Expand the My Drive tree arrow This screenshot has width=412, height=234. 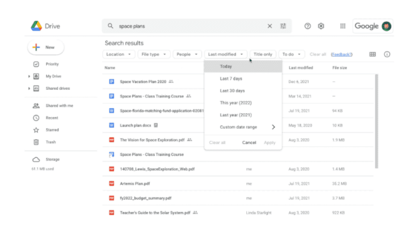(29, 76)
